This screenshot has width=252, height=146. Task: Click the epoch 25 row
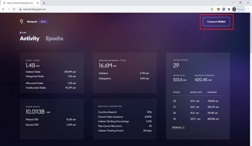click(x=198, y=119)
